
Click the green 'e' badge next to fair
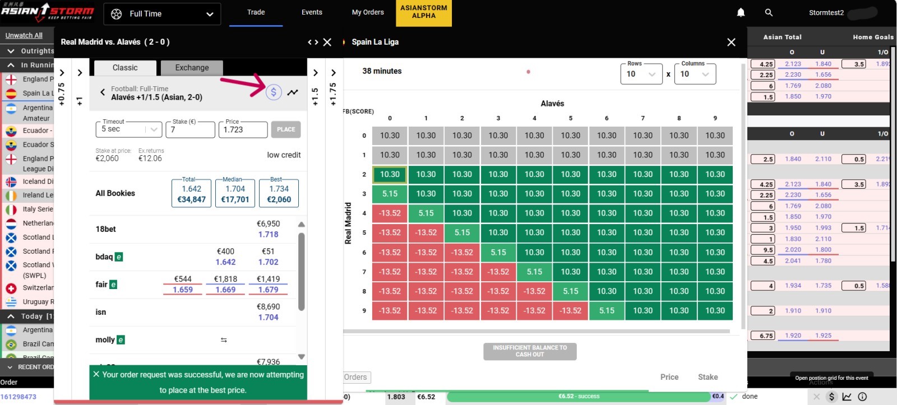tap(113, 285)
